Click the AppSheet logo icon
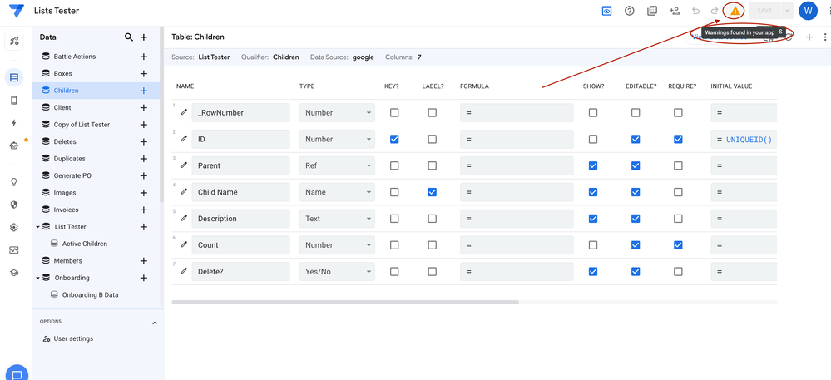Viewport: 831px width, 380px height. coord(17,11)
